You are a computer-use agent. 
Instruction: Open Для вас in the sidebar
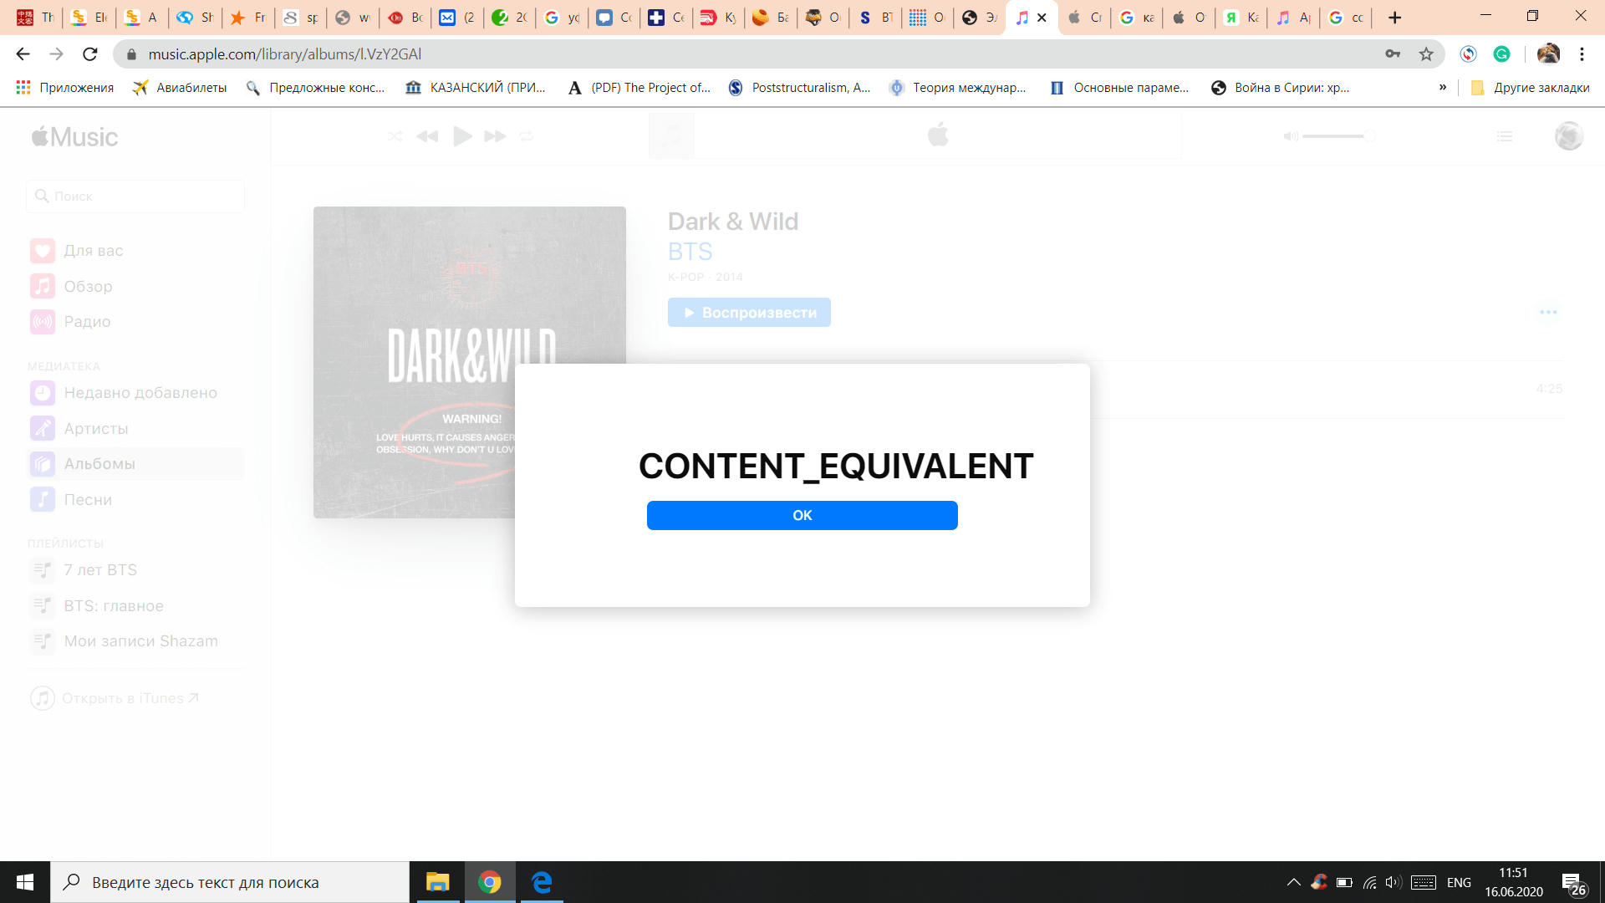135,251
